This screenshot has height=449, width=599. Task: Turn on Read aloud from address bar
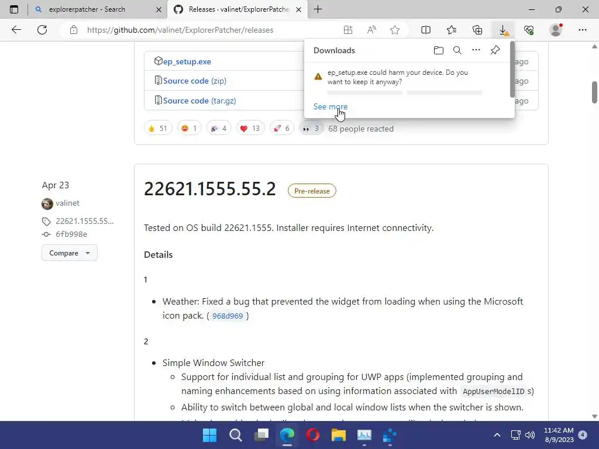tap(371, 30)
